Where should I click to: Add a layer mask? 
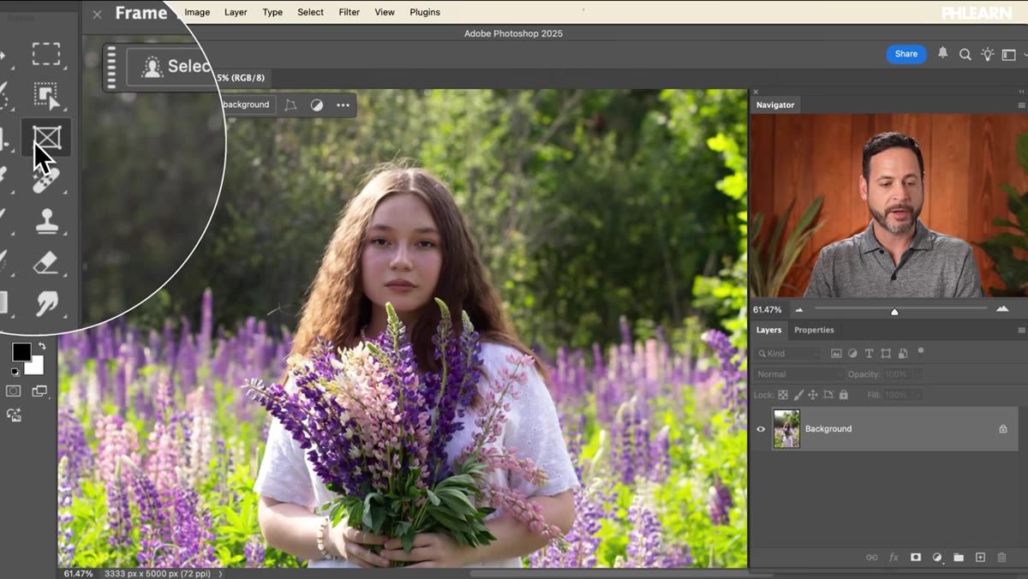click(x=916, y=558)
